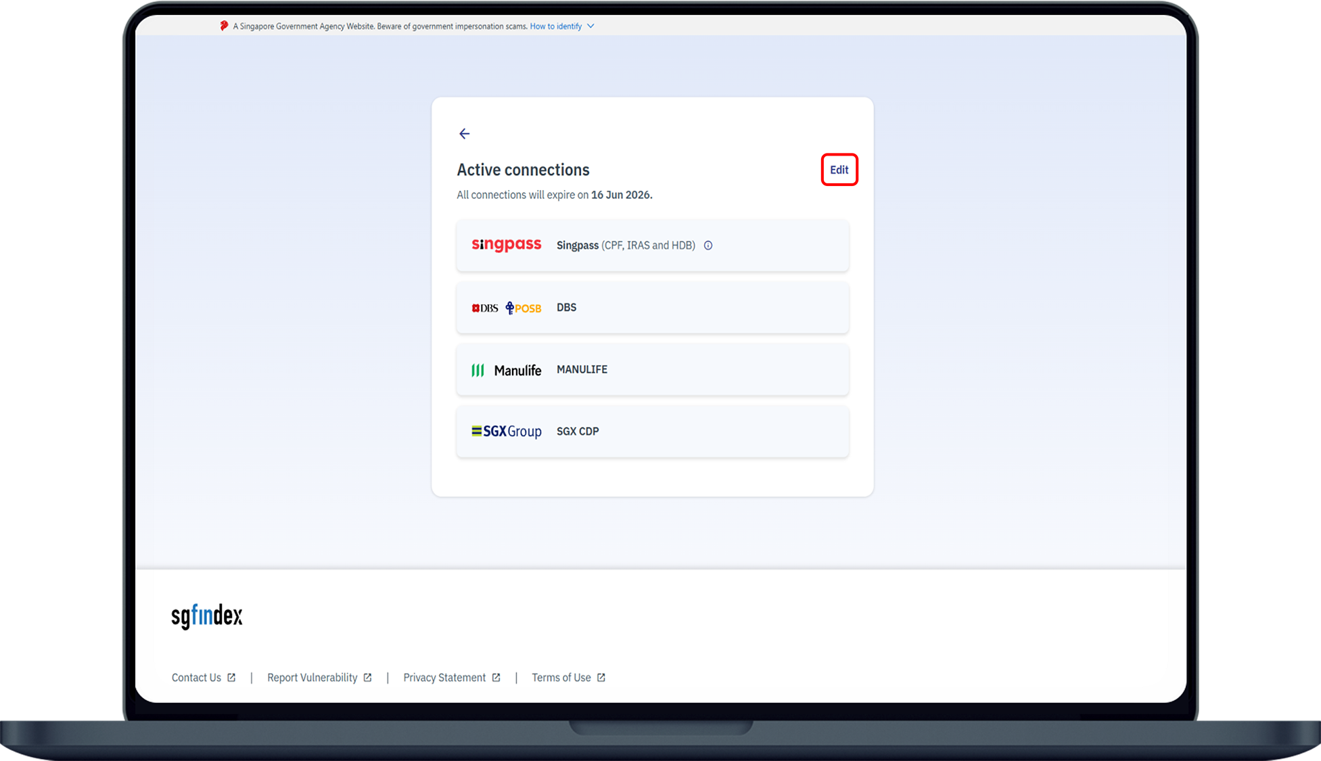Viewport: 1321px width, 761px height.
Task: Select the SGX CDP connection row
Action: point(710,432)
